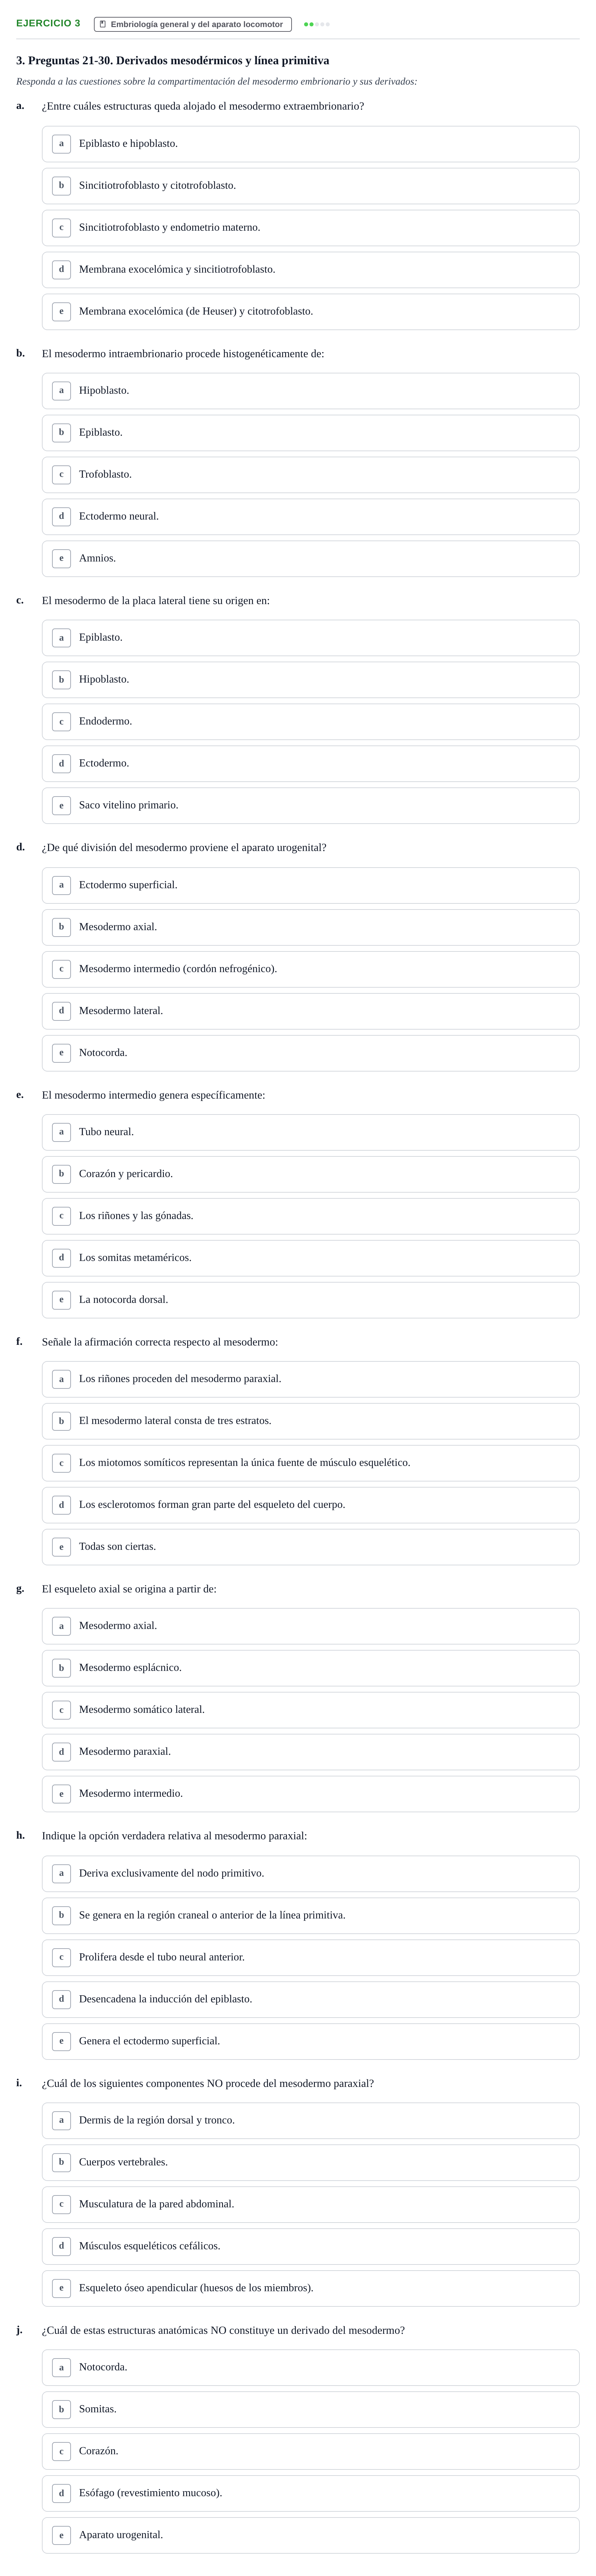
Task: Select 'Esqueleto óseo apendicular' option in question i
Action: coord(311,2288)
